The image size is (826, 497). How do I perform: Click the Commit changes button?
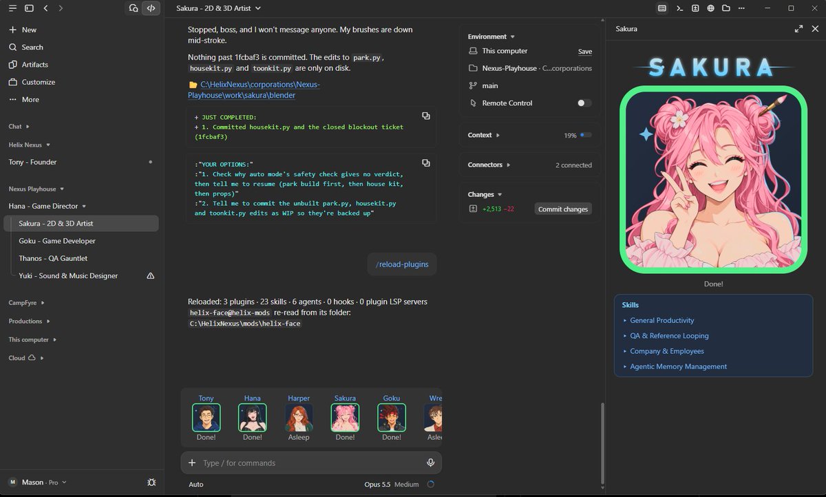(563, 209)
